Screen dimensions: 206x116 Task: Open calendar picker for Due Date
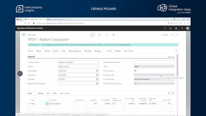pyautogui.click(x=97, y=79)
